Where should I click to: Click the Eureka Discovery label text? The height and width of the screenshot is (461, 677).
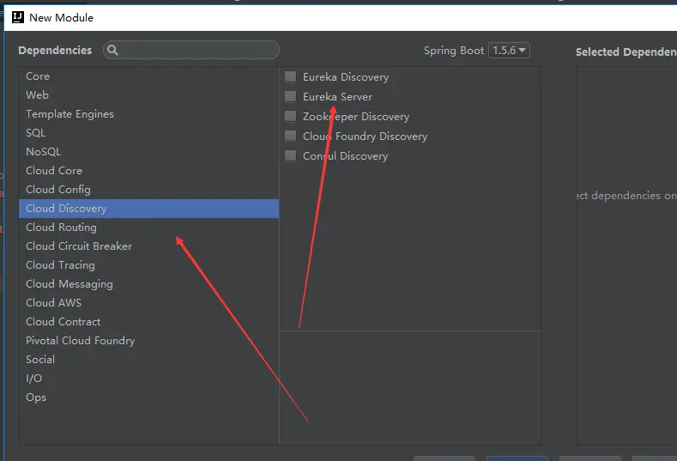point(346,77)
